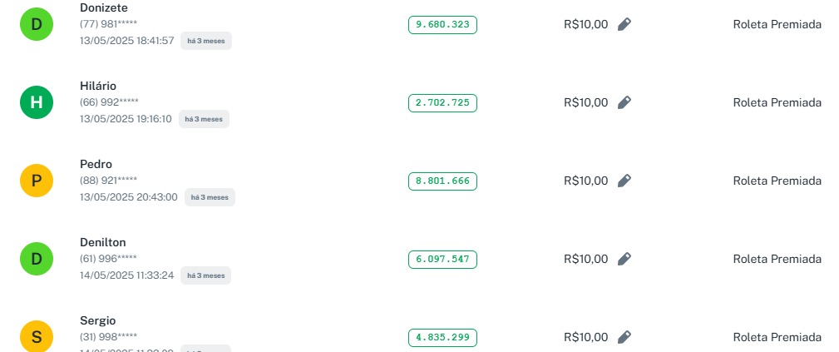Edit Denilton's prize value via pencil icon
The height and width of the screenshot is (352, 839).
pos(624,259)
